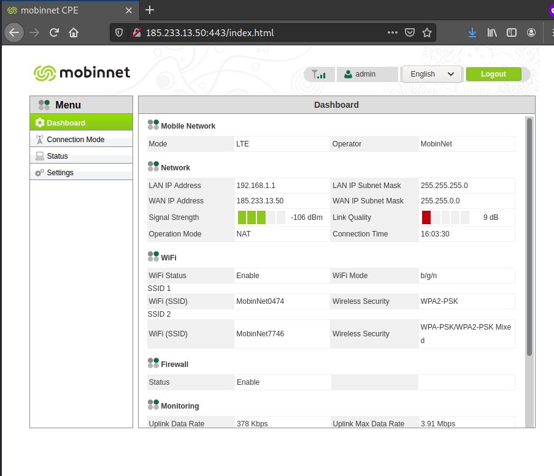Click the WiFi Mode value b/g/n
The image size is (554, 476).
coord(429,276)
